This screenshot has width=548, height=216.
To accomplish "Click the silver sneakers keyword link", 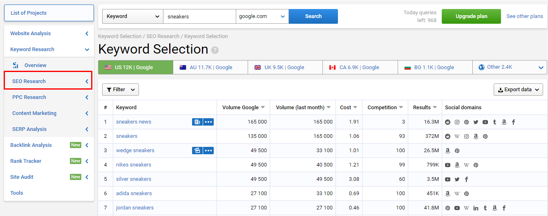I will pyautogui.click(x=134, y=179).
